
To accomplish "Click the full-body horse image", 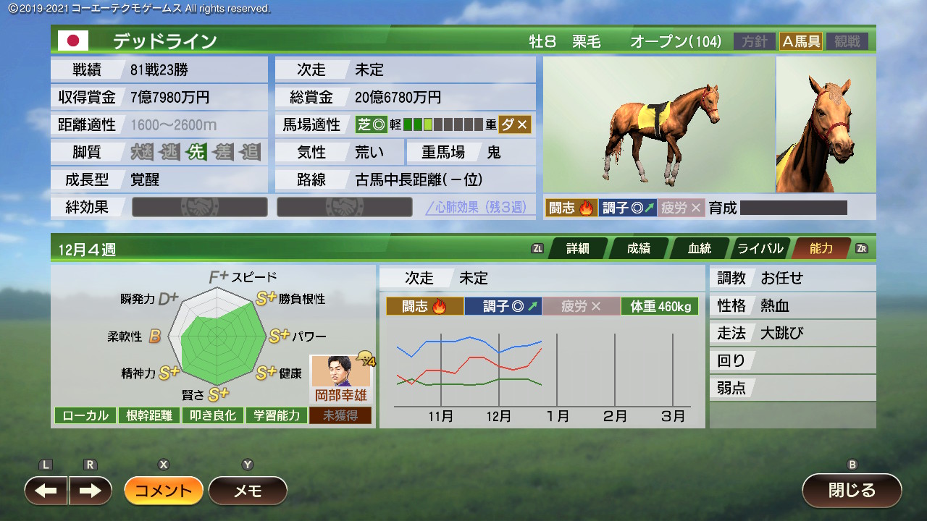I will pos(658,124).
